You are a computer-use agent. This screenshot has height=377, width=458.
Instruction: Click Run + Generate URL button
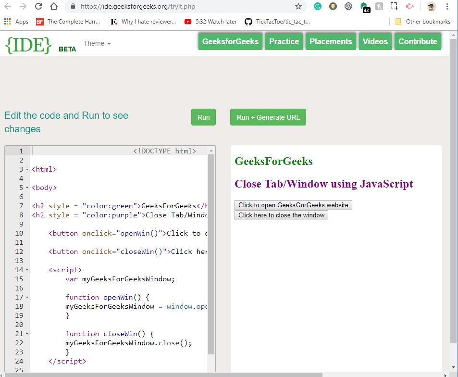[268, 117]
